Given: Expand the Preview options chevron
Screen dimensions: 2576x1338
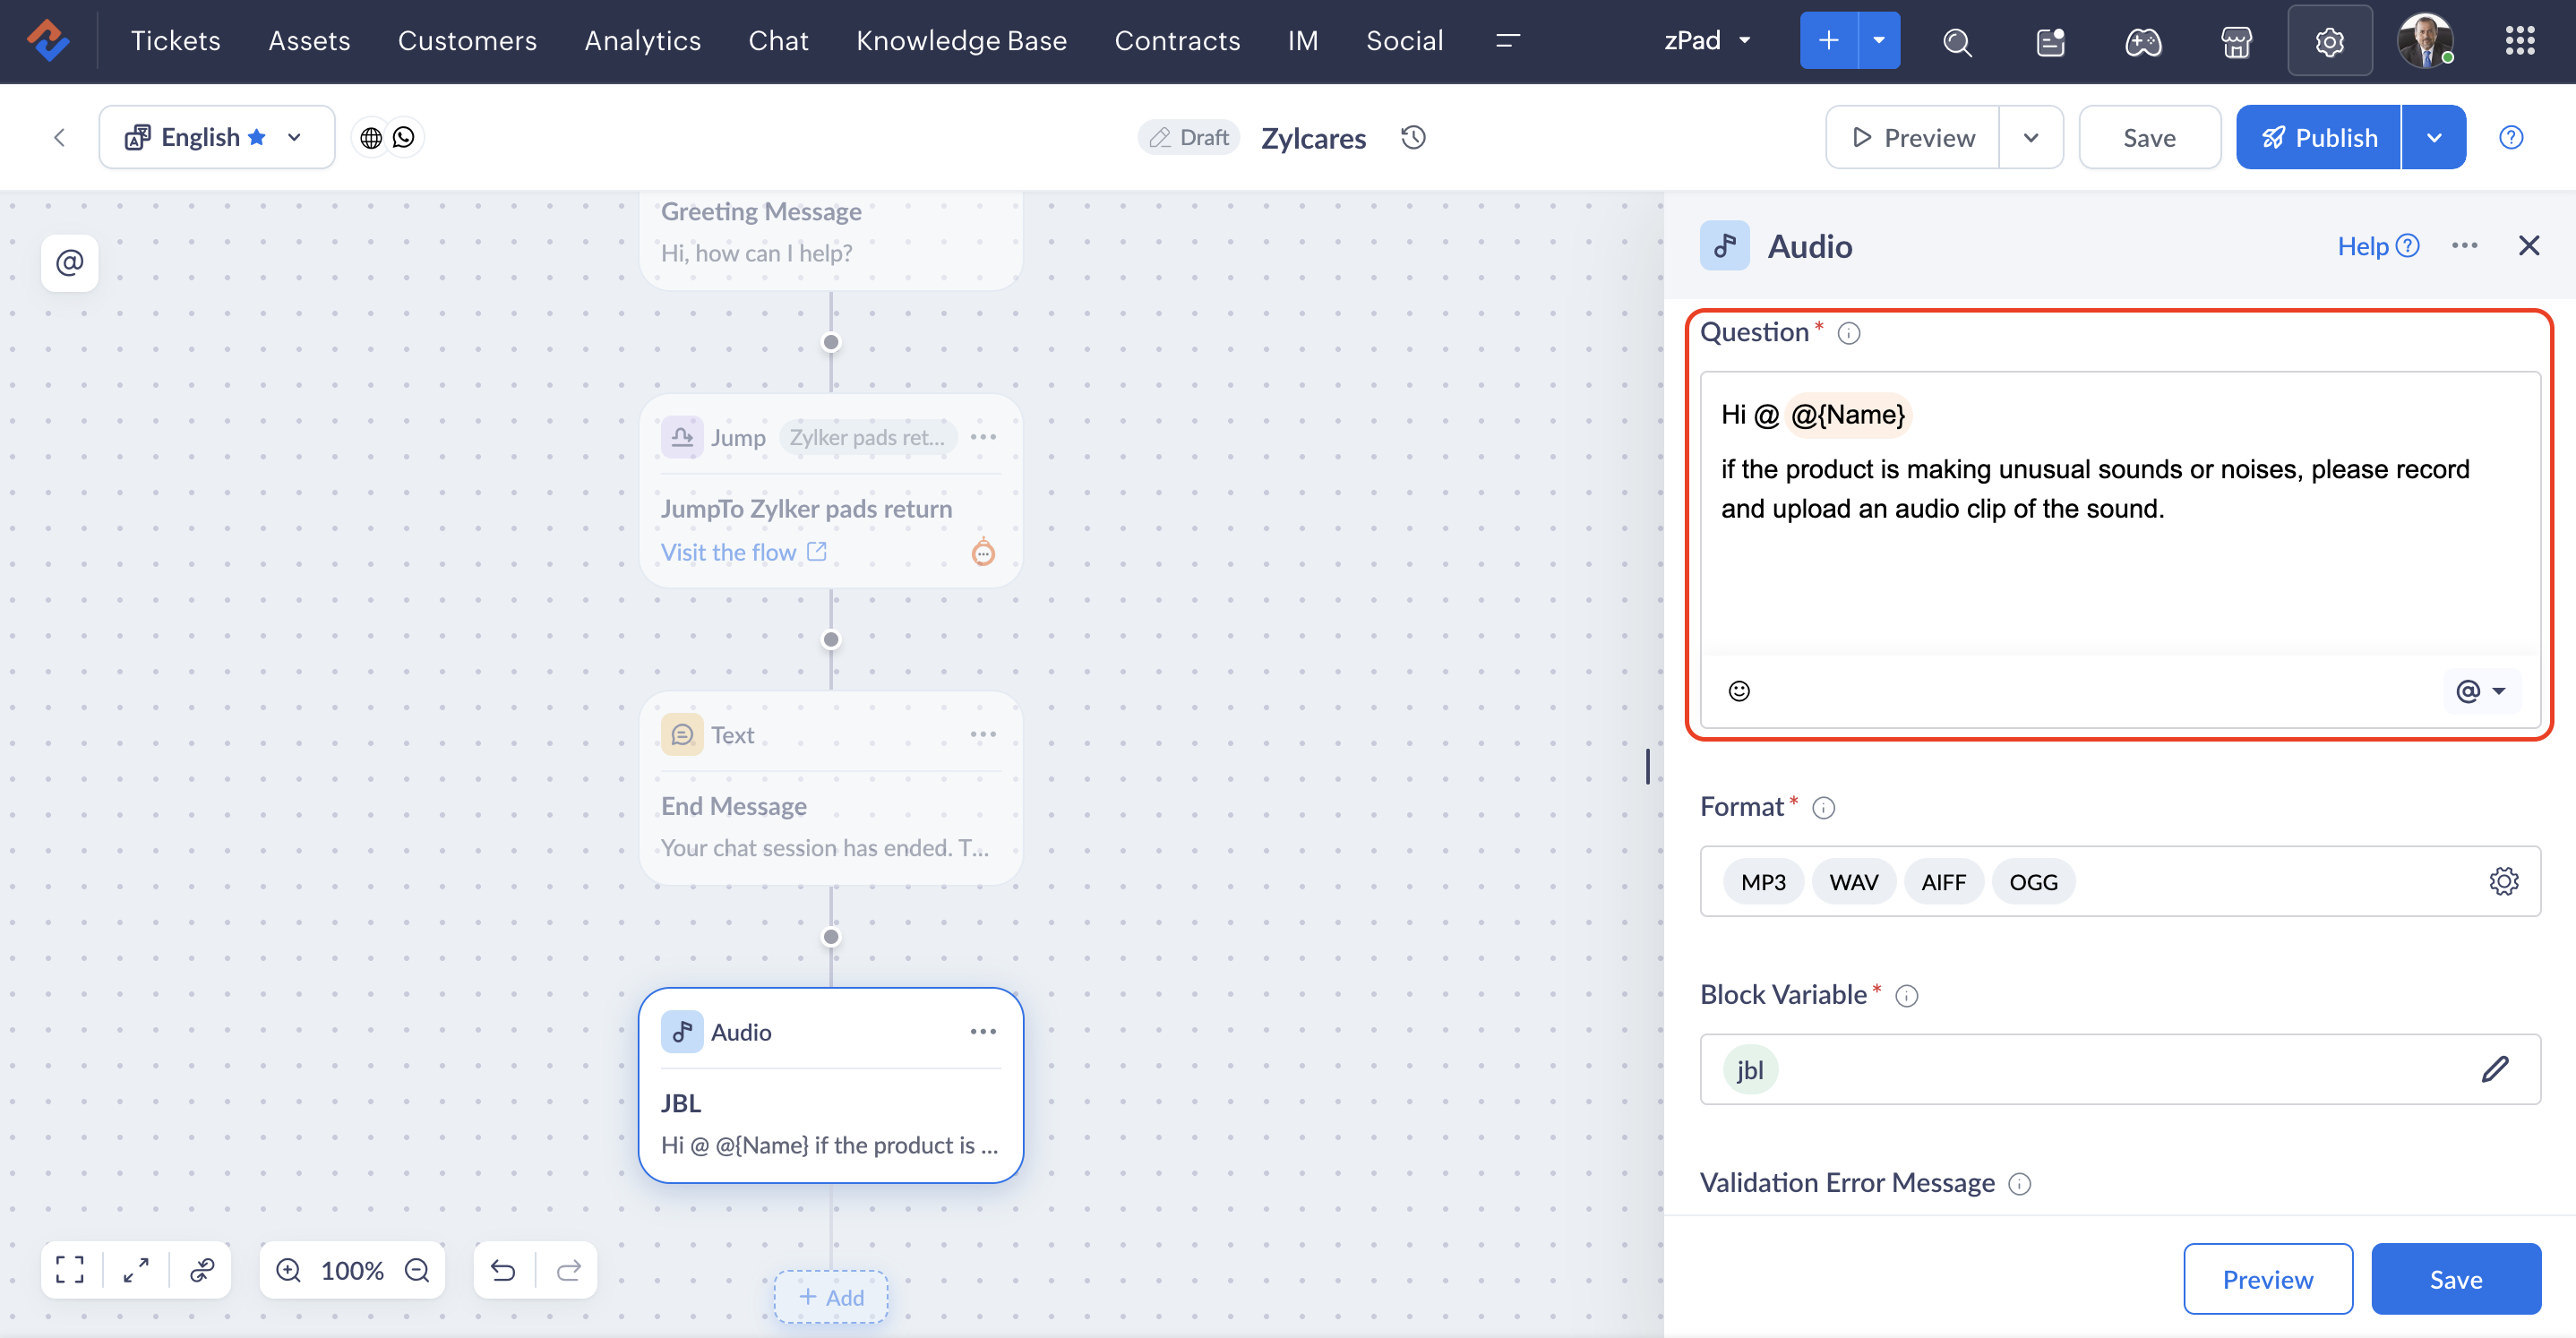Looking at the screenshot, I should [x=2030, y=137].
